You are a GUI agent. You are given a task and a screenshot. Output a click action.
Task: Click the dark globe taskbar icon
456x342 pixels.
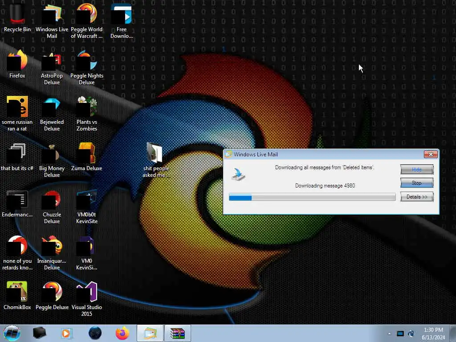[x=95, y=333]
